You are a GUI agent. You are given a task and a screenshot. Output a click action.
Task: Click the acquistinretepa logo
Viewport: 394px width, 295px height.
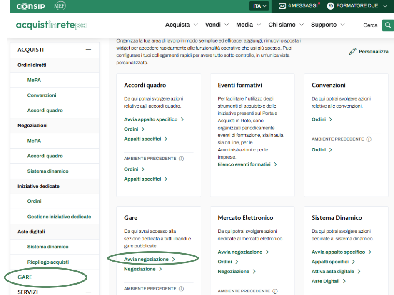pos(51,25)
